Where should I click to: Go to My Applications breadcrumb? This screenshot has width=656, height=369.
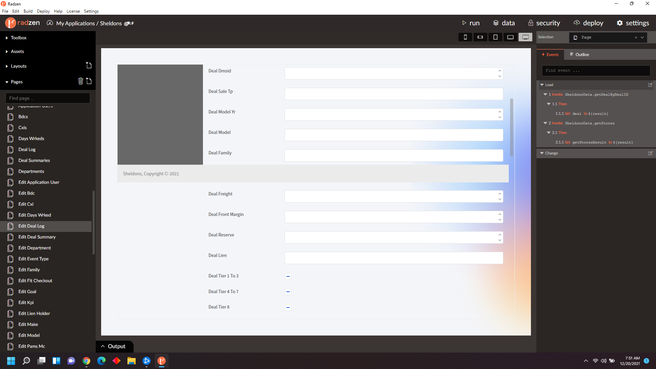(76, 23)
